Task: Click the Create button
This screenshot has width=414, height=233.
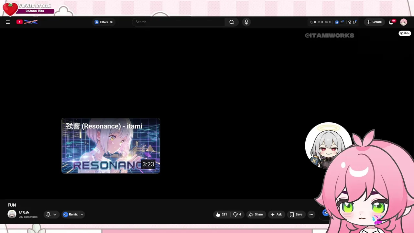Action: pos(374,22)
